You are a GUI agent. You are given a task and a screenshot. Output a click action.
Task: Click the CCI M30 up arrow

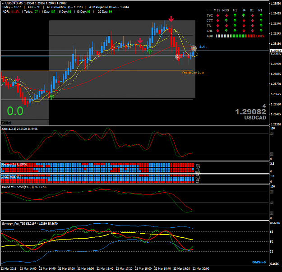(226, 20)
